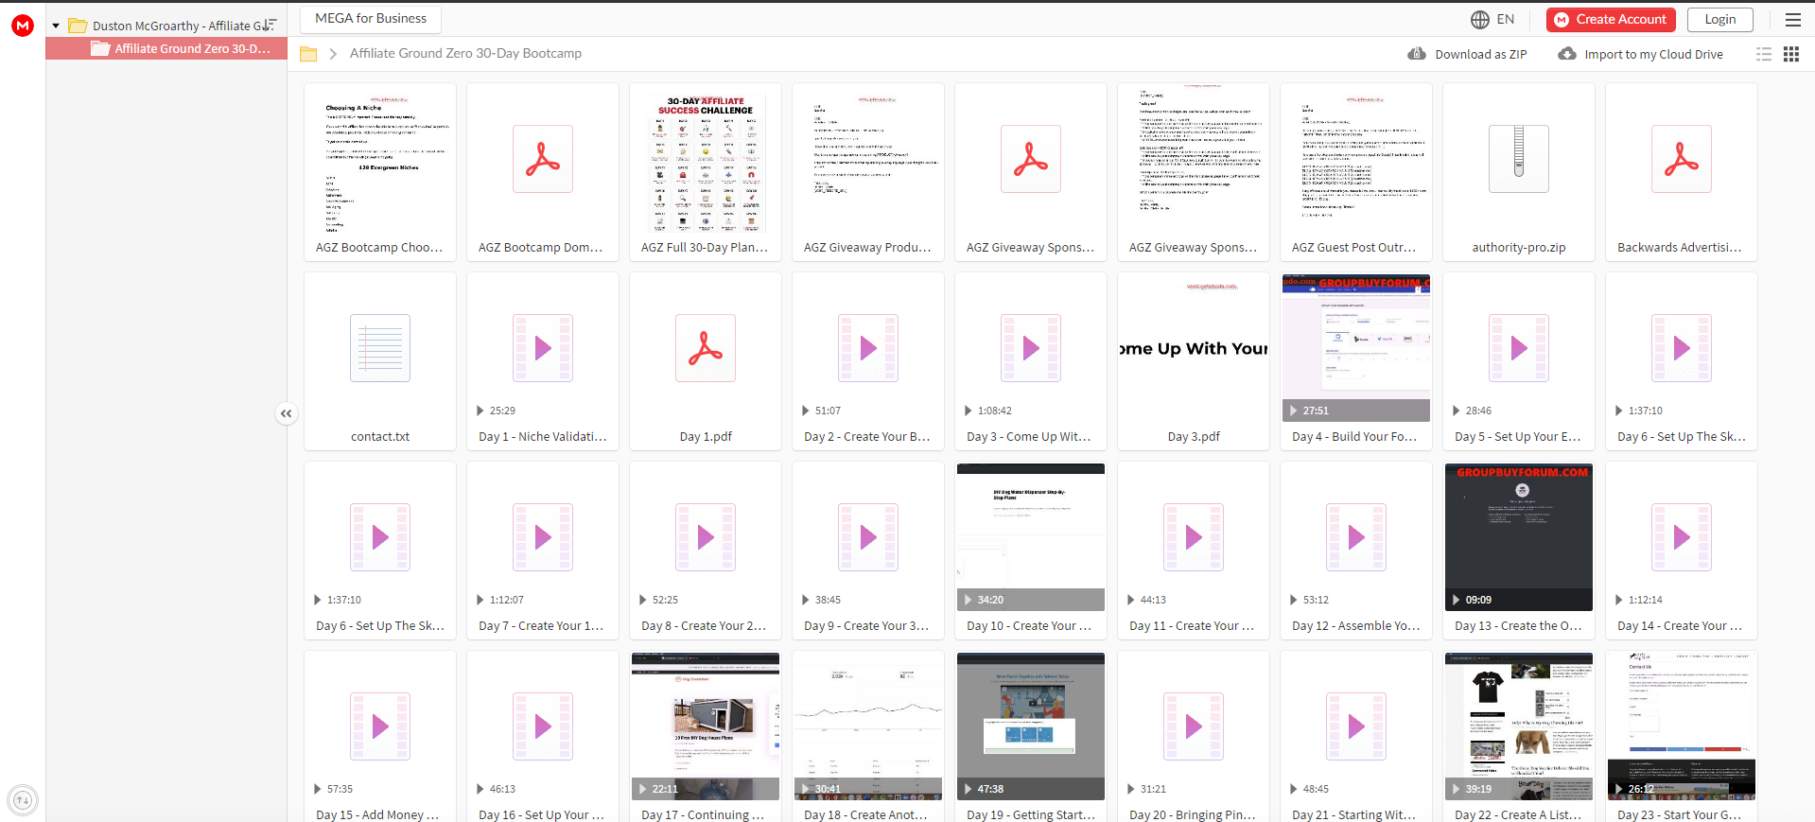This screenshot has width=1815, height=822.
Task: Open AGZ Giveaway Produ… file thumbnail
Action: (868, 159)
